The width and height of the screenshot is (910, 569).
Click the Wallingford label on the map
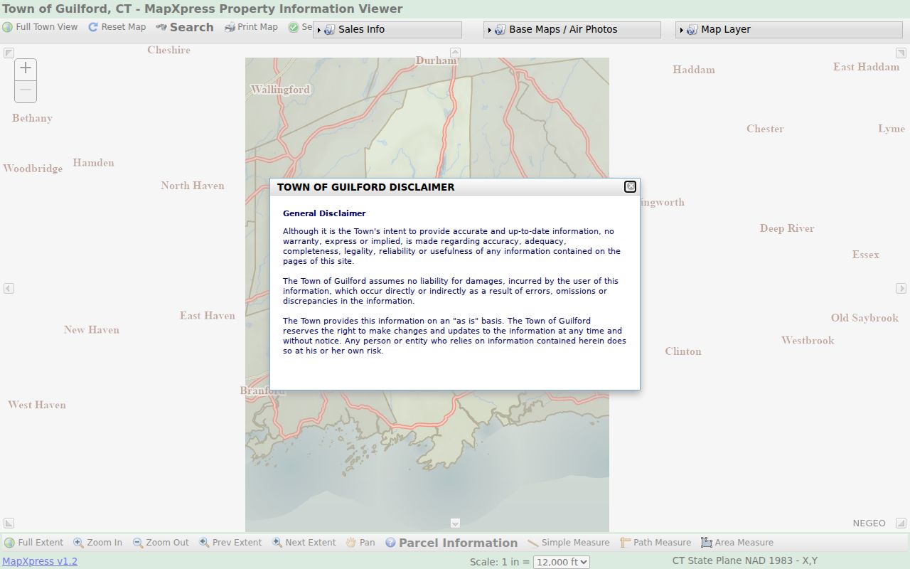pos(280,90)
